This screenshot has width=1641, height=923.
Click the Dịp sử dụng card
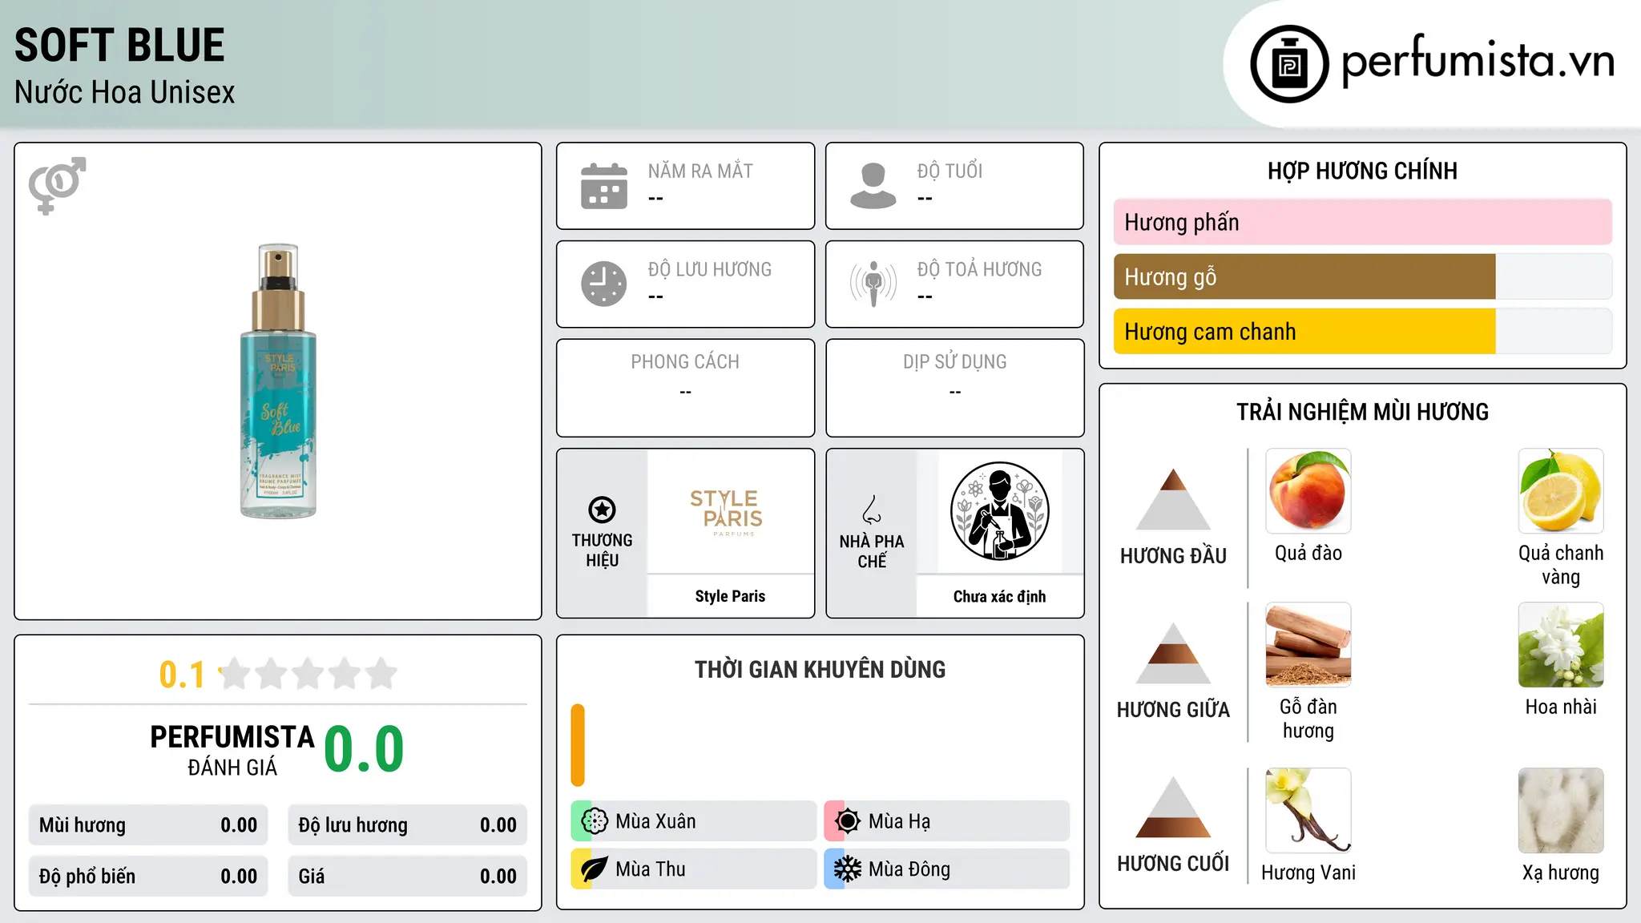tap(955, 388)
